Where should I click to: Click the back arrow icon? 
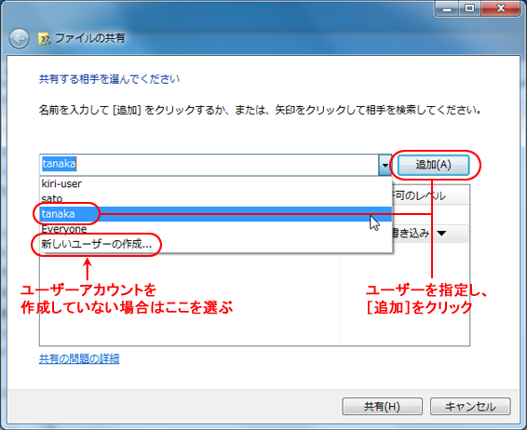click(19, 39)
